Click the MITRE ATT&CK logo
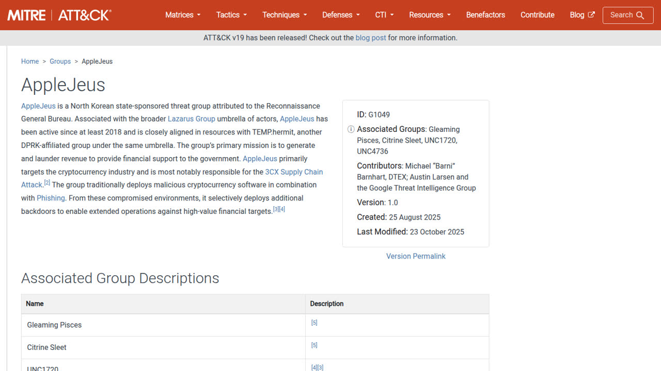This screenshot has height=371, width=661. [x=59, y=15]
